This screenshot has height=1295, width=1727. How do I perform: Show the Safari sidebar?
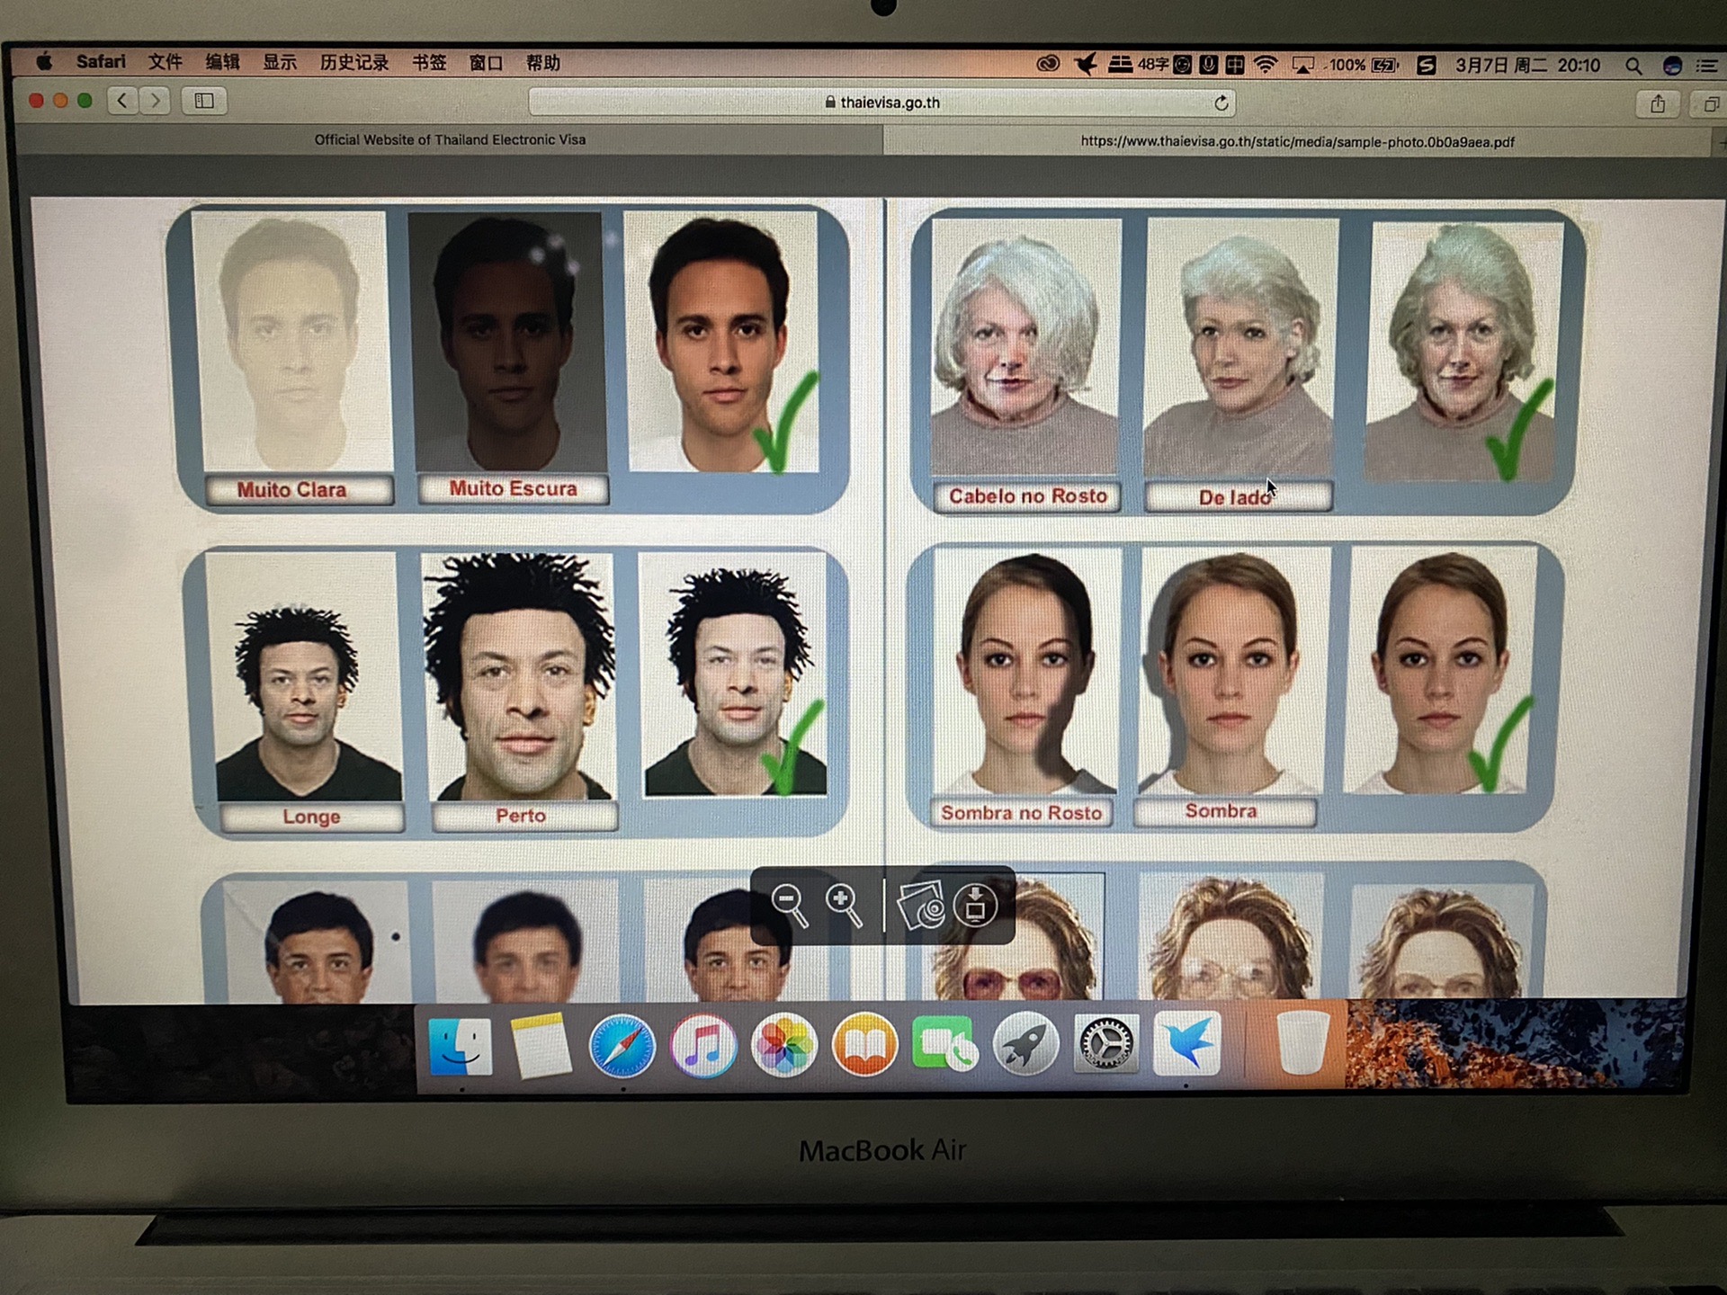coord(204,101)
